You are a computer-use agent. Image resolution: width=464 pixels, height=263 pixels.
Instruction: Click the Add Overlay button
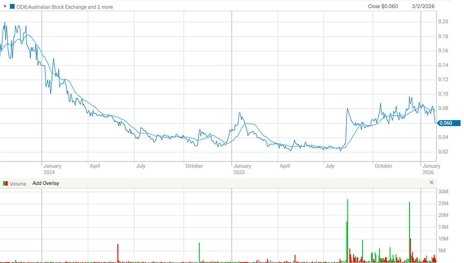click(x=46, y=183)
